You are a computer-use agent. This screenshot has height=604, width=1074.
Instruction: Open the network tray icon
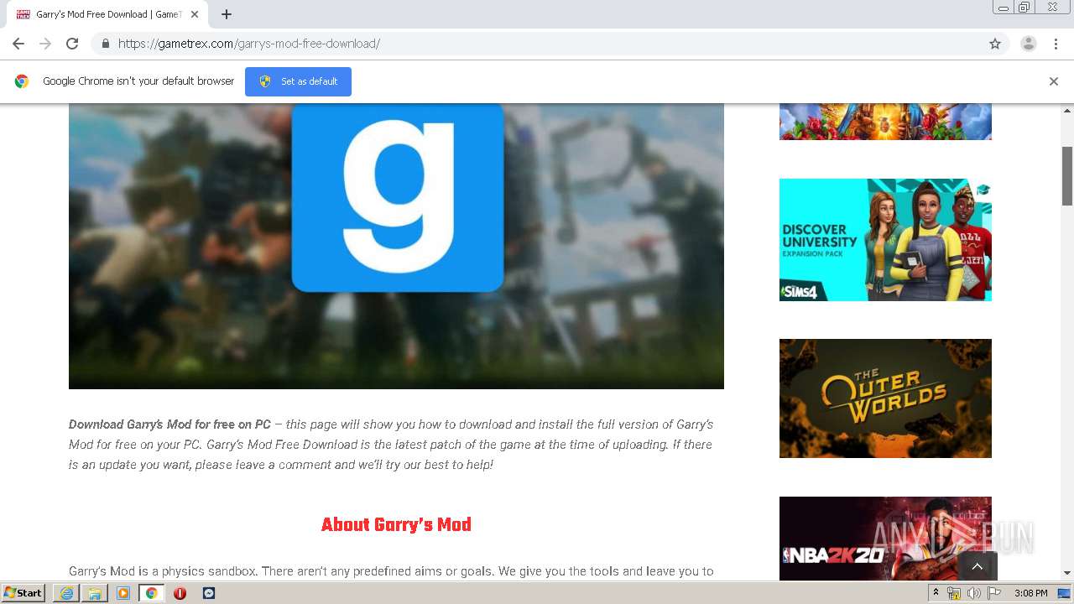point(954,593)
